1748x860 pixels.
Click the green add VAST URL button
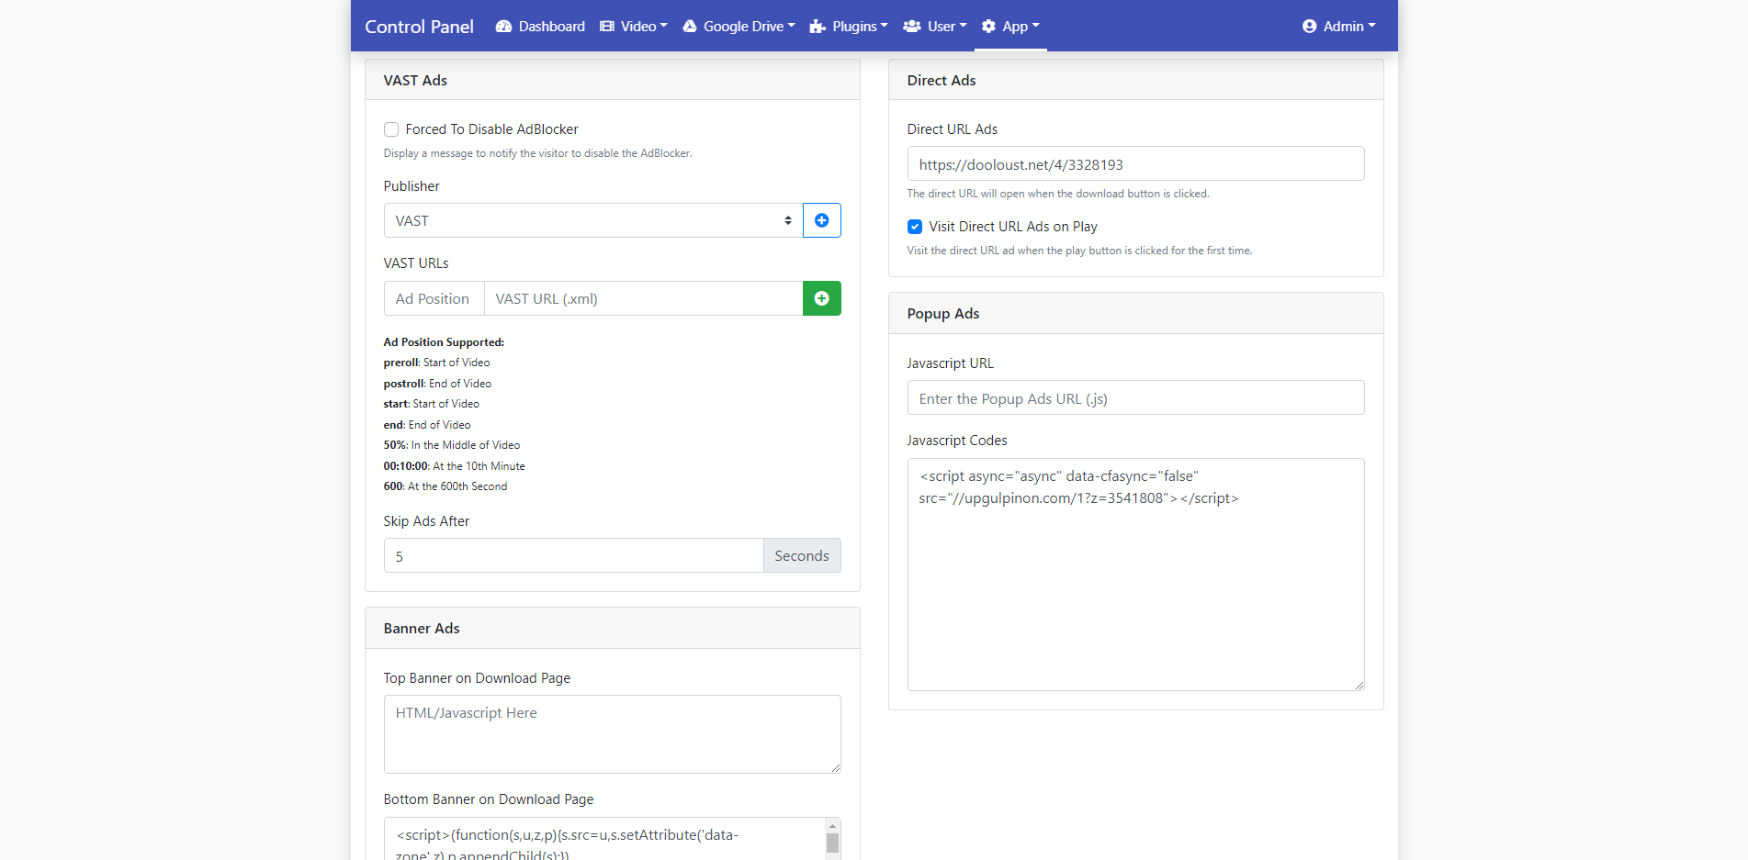tap(822, 298)
